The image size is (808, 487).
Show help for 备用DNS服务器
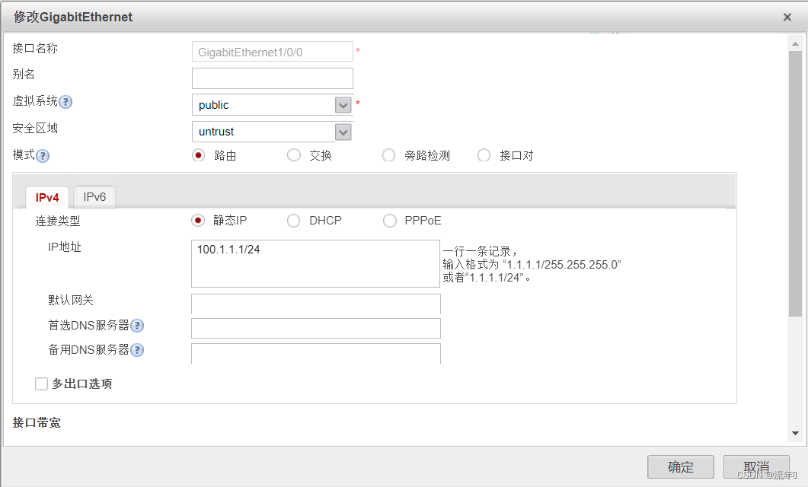(x=137, y=350)
